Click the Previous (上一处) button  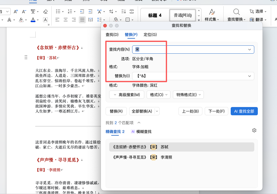[190, 111]
